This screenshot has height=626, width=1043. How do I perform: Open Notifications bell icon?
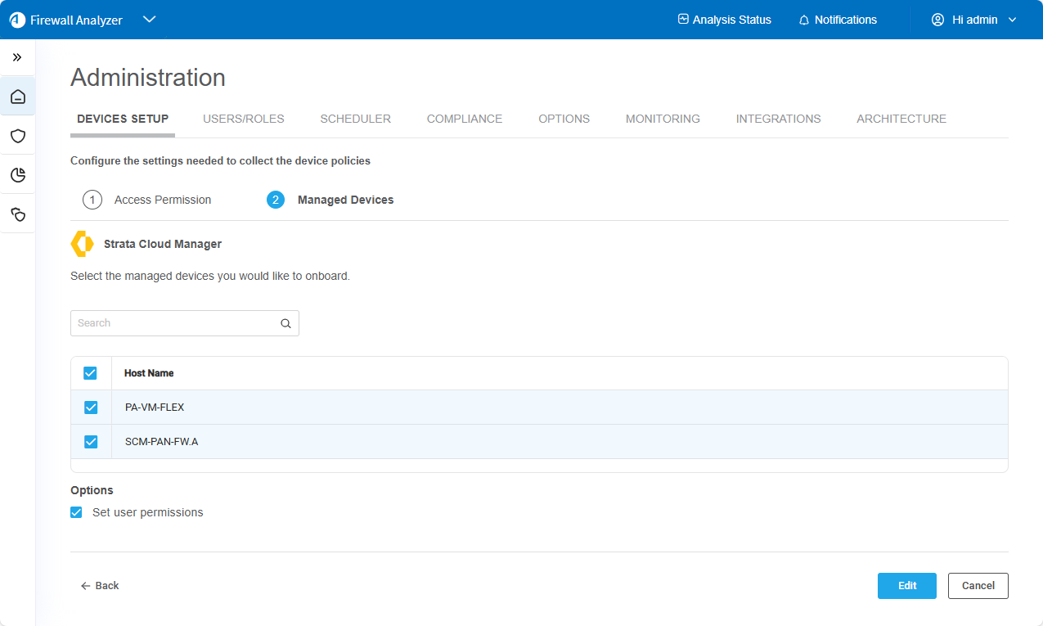point(804,20)
